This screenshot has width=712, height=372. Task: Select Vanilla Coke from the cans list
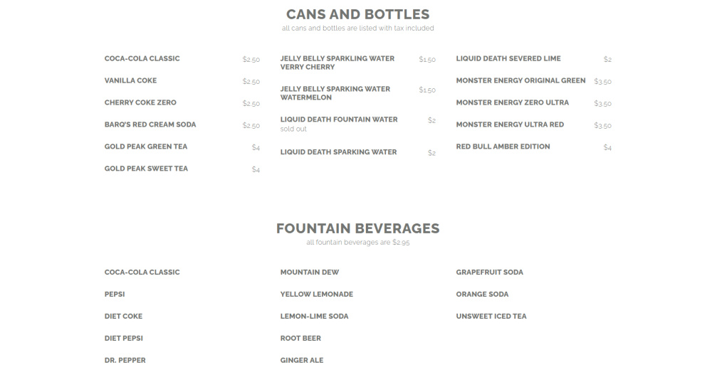point(130,80)
